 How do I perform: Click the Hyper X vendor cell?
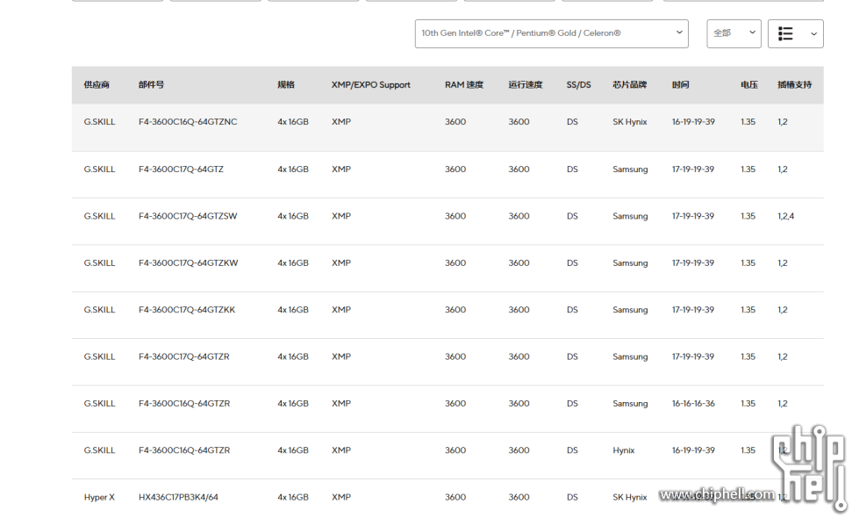pos(99,497)
